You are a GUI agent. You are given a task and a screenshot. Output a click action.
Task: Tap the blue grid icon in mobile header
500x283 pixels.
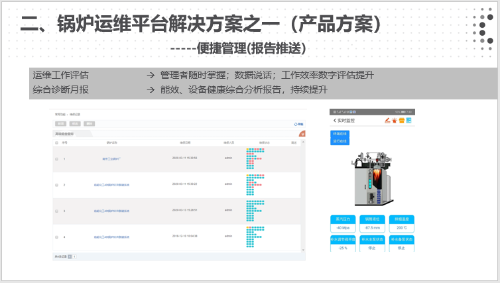[409, 121]
